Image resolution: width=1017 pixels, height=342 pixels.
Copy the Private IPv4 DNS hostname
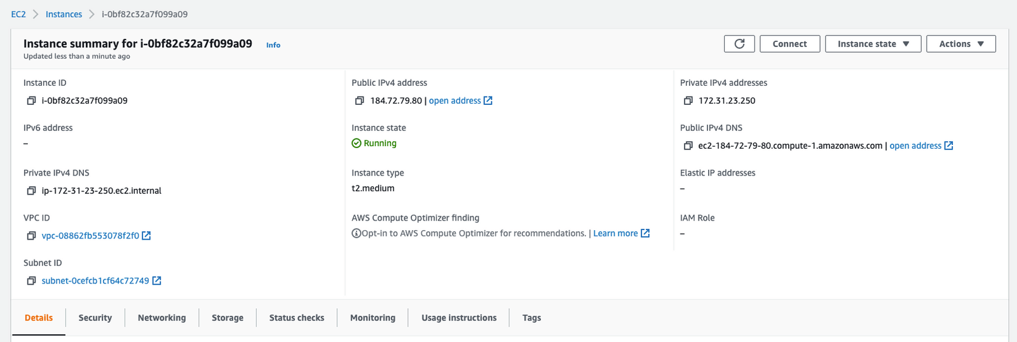pyautogui.click(x=31, y=191)
